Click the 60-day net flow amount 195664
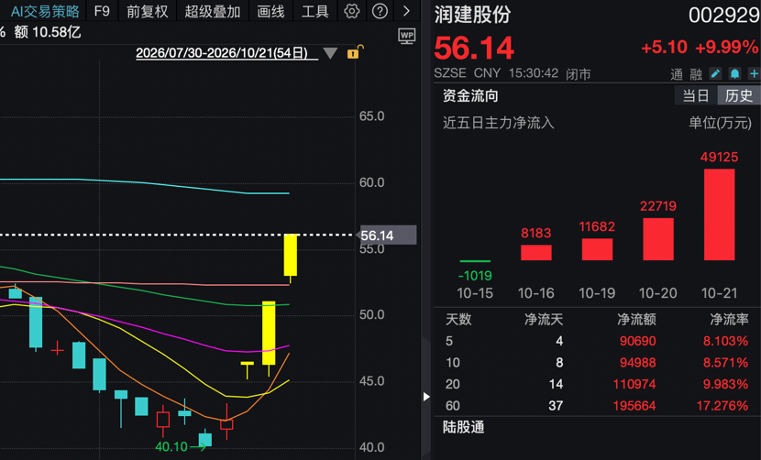Viewport: 761px width, 460px height. [634, 406]
